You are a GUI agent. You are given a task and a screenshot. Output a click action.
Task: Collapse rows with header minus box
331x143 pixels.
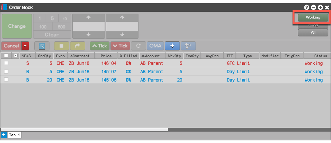pos(16,56)
